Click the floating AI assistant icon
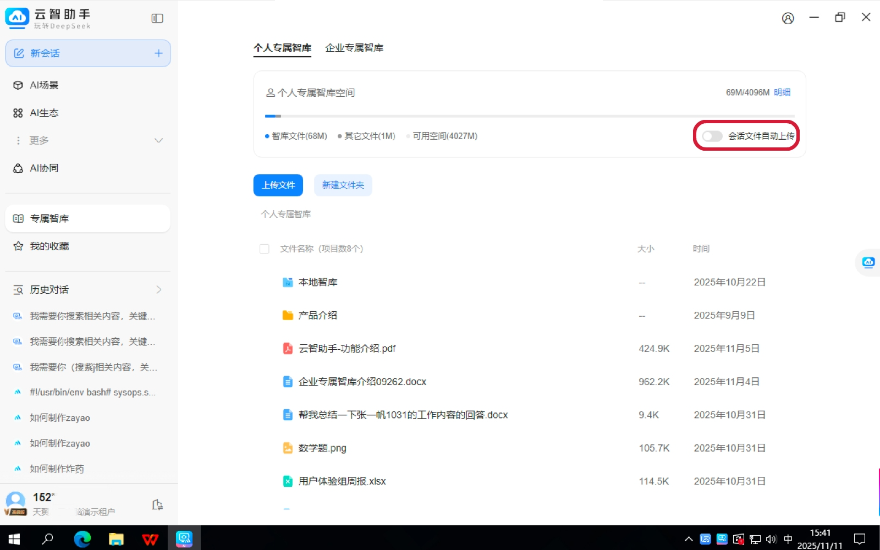 (x=868, y=262)
